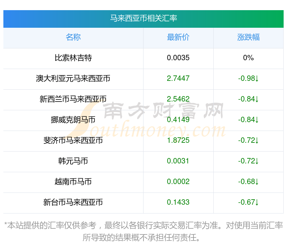Viewport: 287px width, 248px height.
Task: Select 新台币马来西亚币 row name
Action: (x=73, y=202)
